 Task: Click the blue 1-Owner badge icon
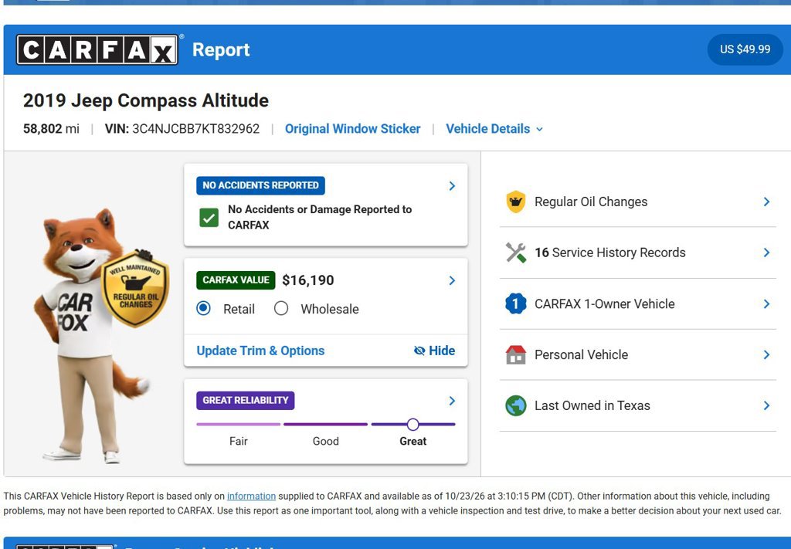515,304
